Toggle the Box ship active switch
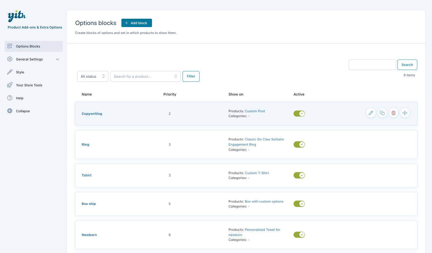This screenshot has height=253, width=432. 299,204
